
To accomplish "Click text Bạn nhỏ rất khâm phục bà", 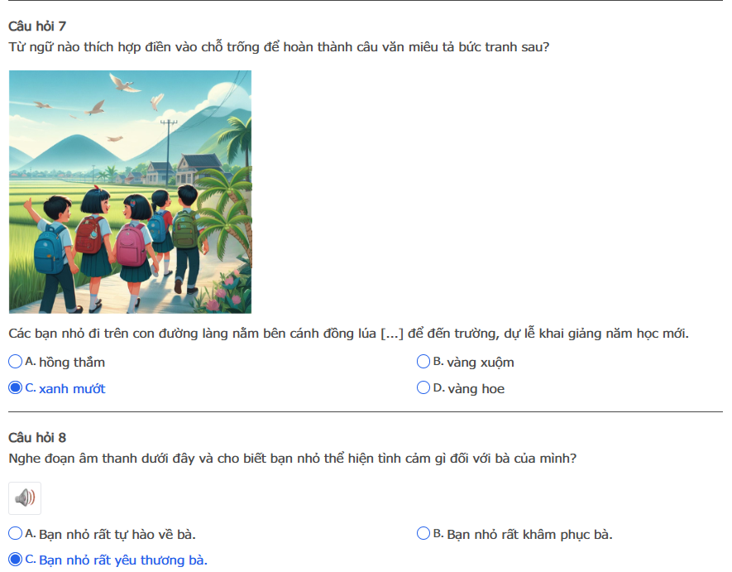I will [530, 535].
